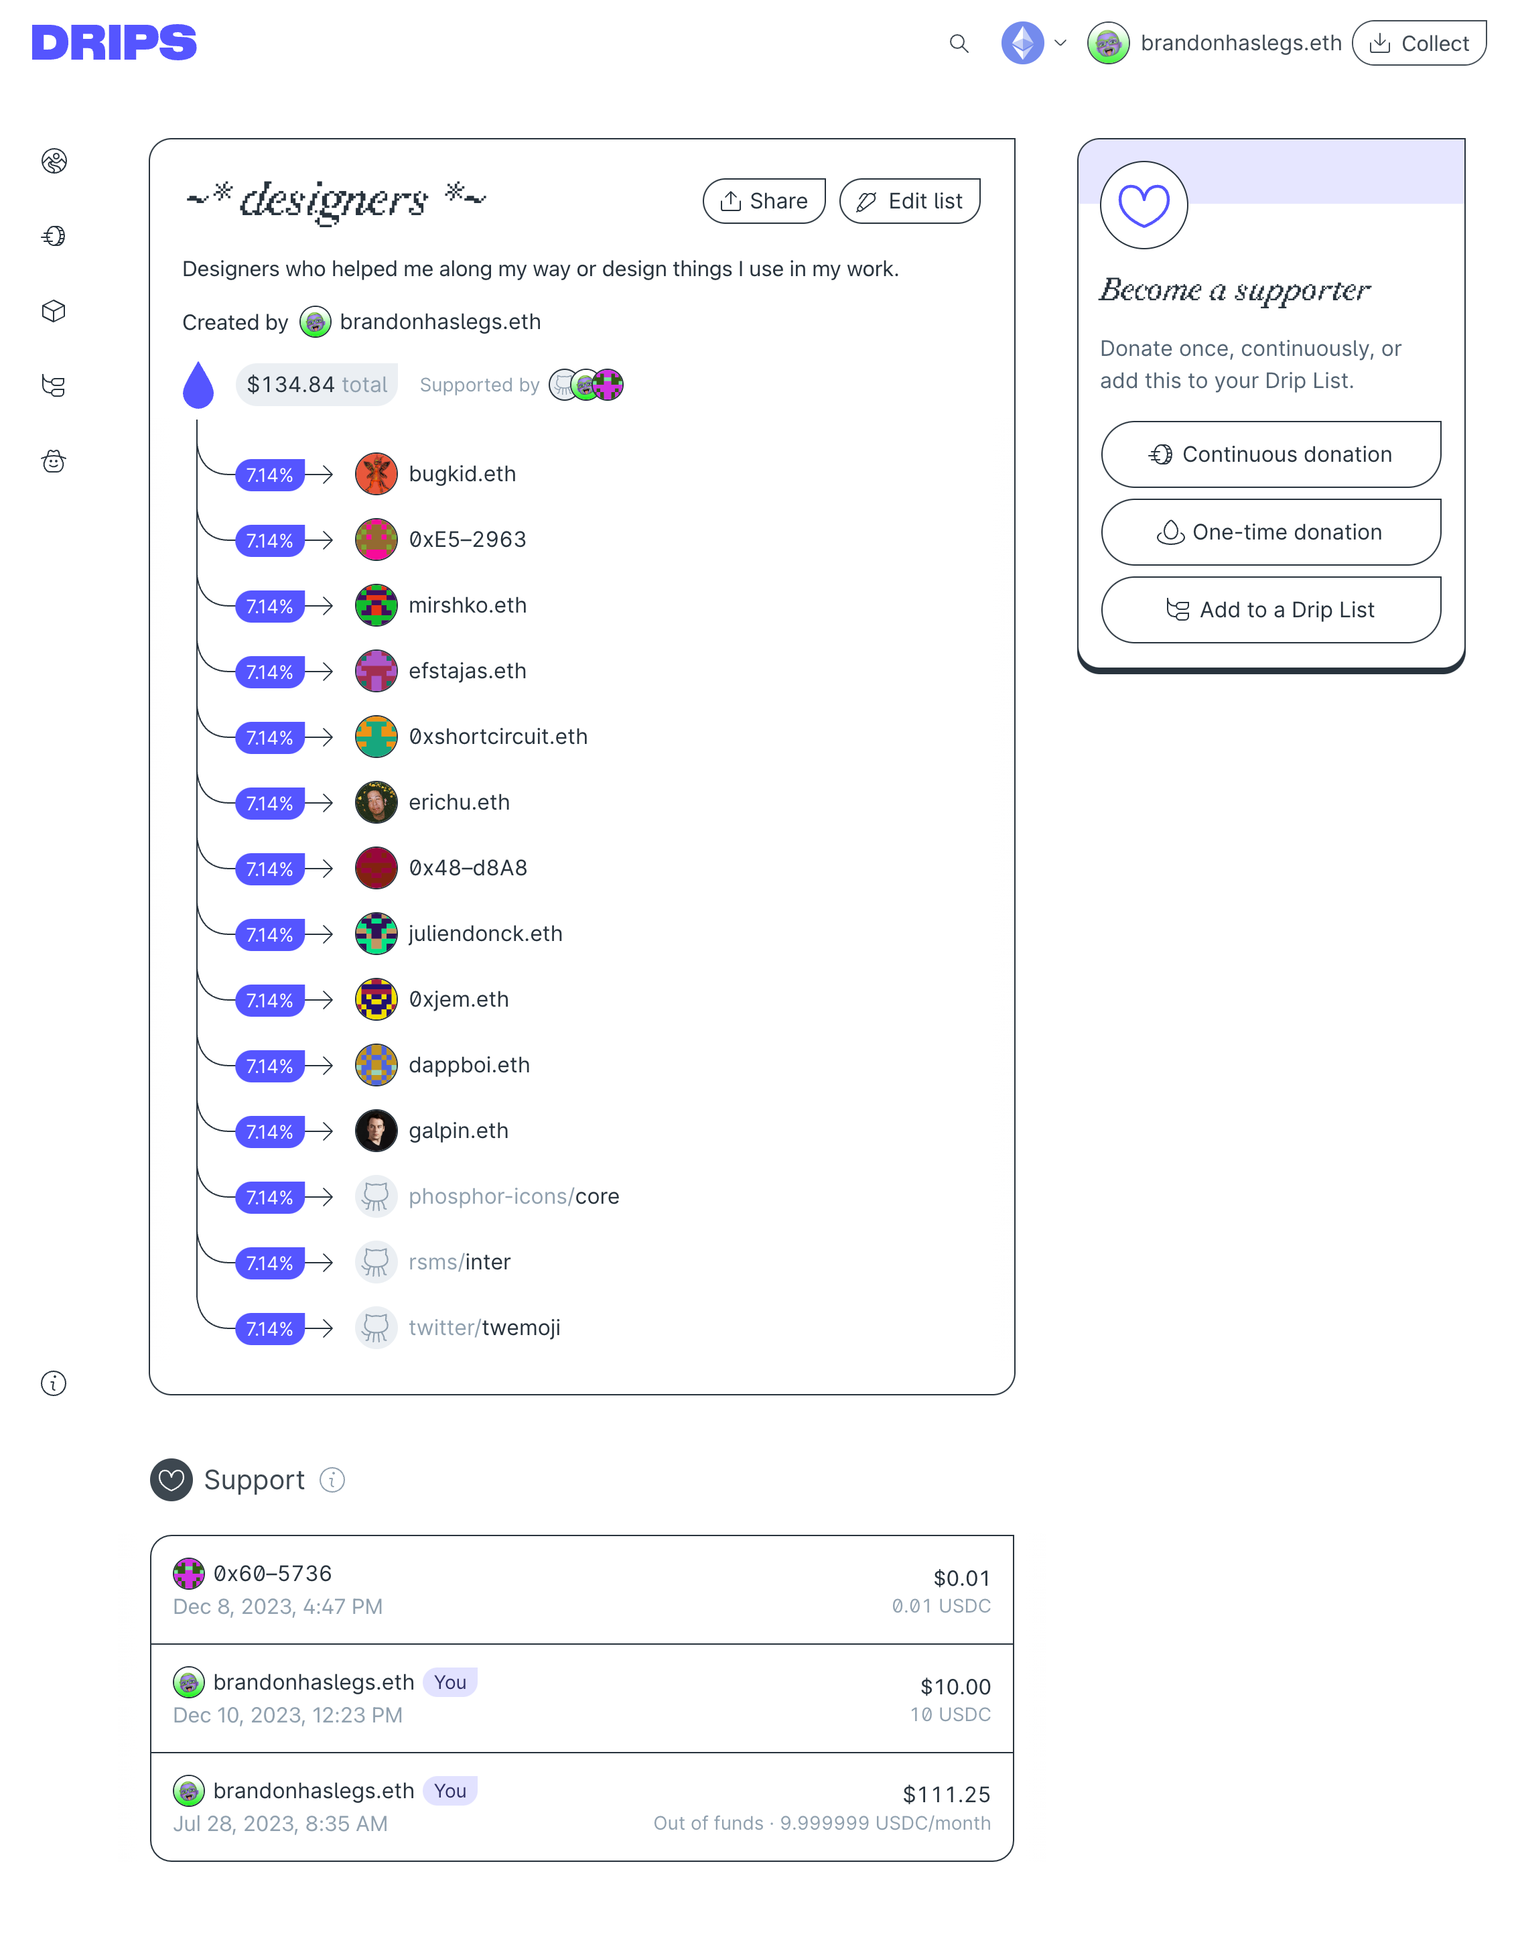This screenshot has width=1518, height=1949.
Task: Click Add to a Drip List
Action: [x=1270, y=609]
